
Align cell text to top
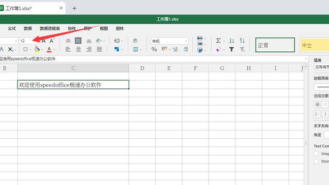(x=68, y=41)
